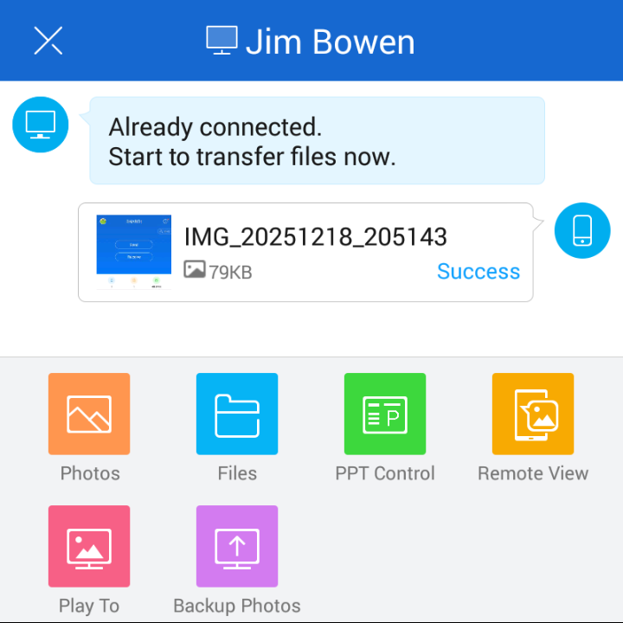623x623 pixels.
Task: Tap the Backup Photos label
Action: click(x=237, y=607)
